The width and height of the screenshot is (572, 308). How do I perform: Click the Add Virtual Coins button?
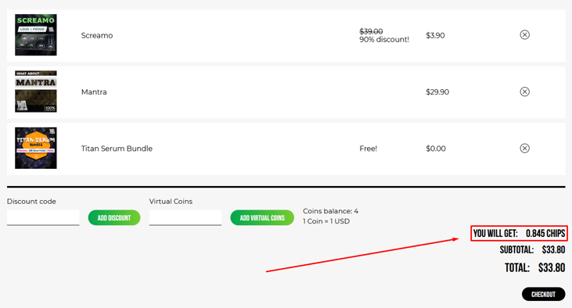click(262, 217)
